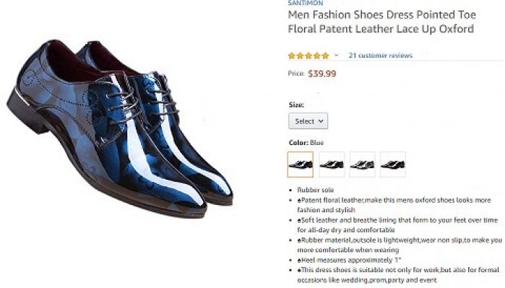
Task: Click the five-star rating icons
Action: [x=308, y=56]
